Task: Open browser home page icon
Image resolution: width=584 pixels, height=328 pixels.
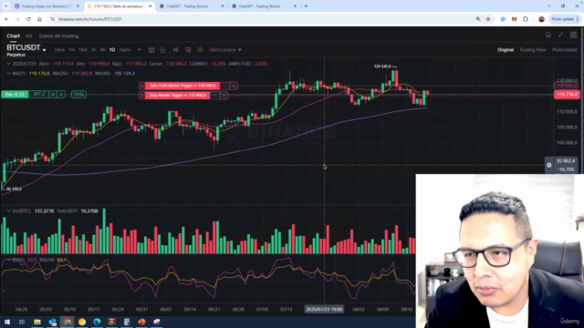Action: pyautogui.click(x=39, y=19)
